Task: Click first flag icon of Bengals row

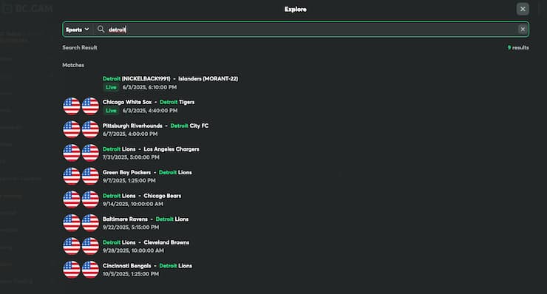Action: pos(72,270)
